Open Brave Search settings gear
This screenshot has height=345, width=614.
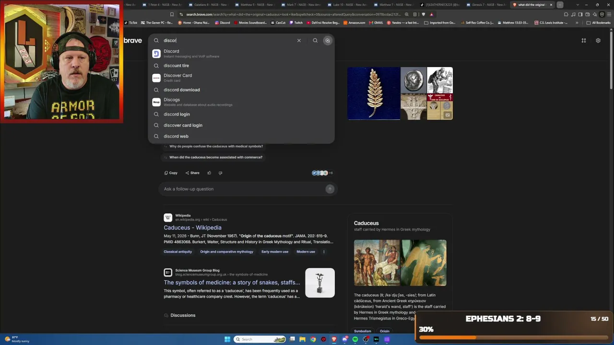click(x=598, y=40)
